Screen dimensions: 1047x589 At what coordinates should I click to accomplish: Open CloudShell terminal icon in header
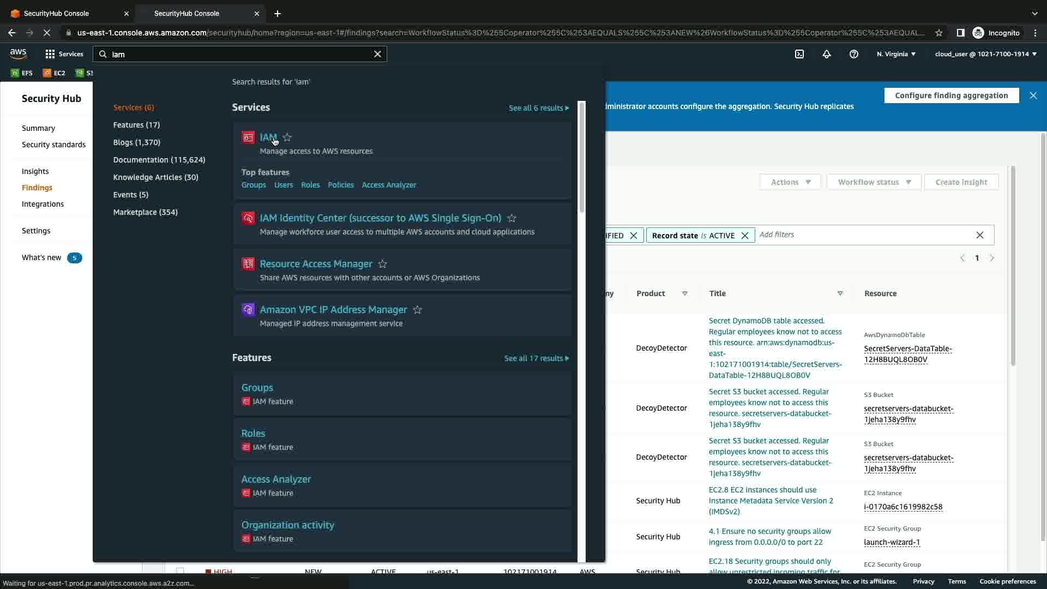799,54
